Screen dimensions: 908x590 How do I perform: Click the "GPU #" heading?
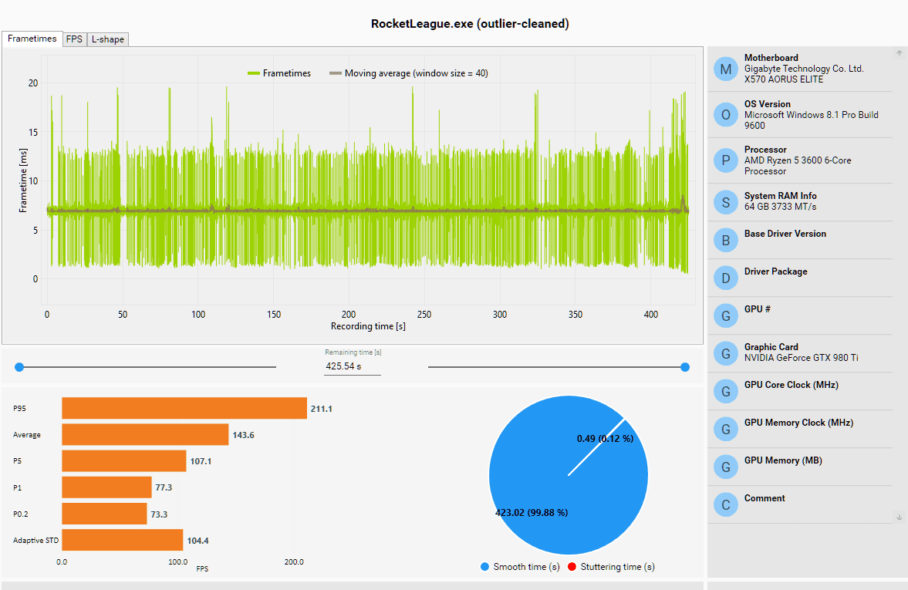click(x=758, y=309)
